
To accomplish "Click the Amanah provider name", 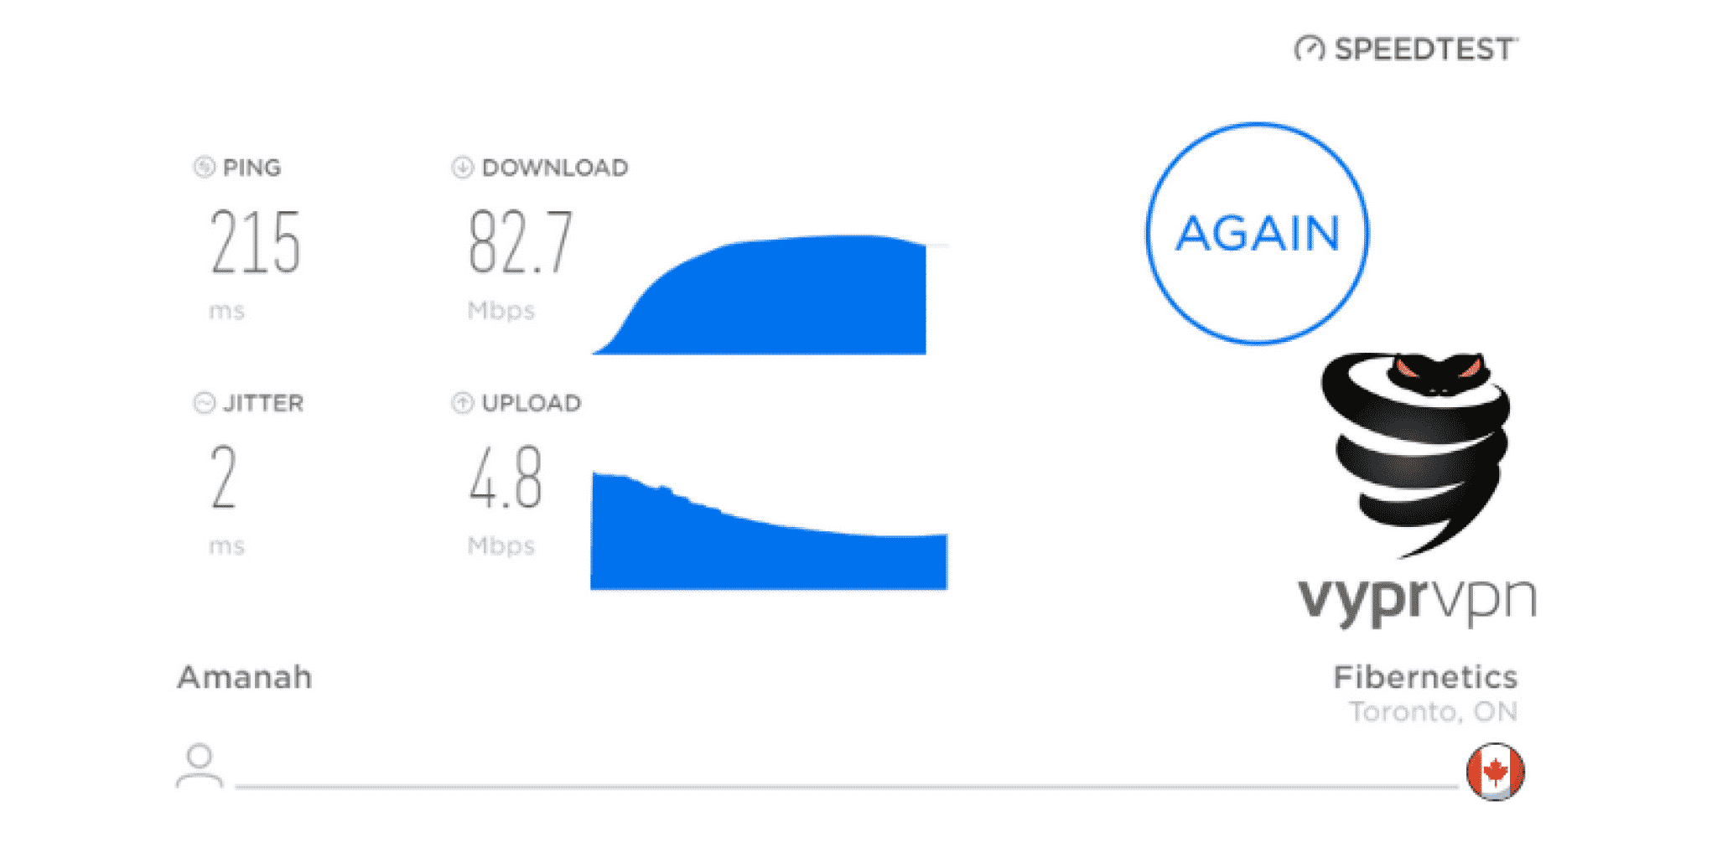I will (x=244, y=677).
